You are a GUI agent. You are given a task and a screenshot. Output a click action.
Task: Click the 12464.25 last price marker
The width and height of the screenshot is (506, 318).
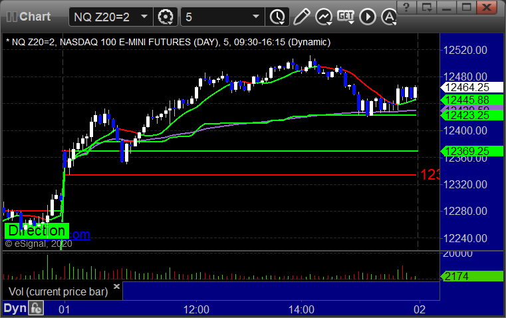tap(471, 87)
